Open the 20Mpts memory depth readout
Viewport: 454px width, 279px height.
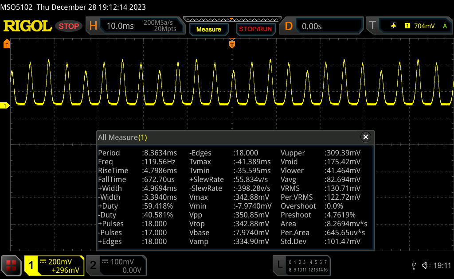(165, 29)
